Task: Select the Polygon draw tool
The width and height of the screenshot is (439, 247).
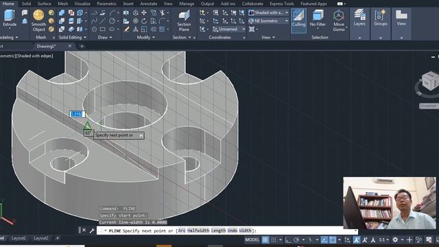Action: pyautogui.click(x=95, y=29)
